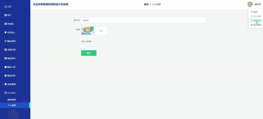Focus the 用户名 input field

coord(143,20)
